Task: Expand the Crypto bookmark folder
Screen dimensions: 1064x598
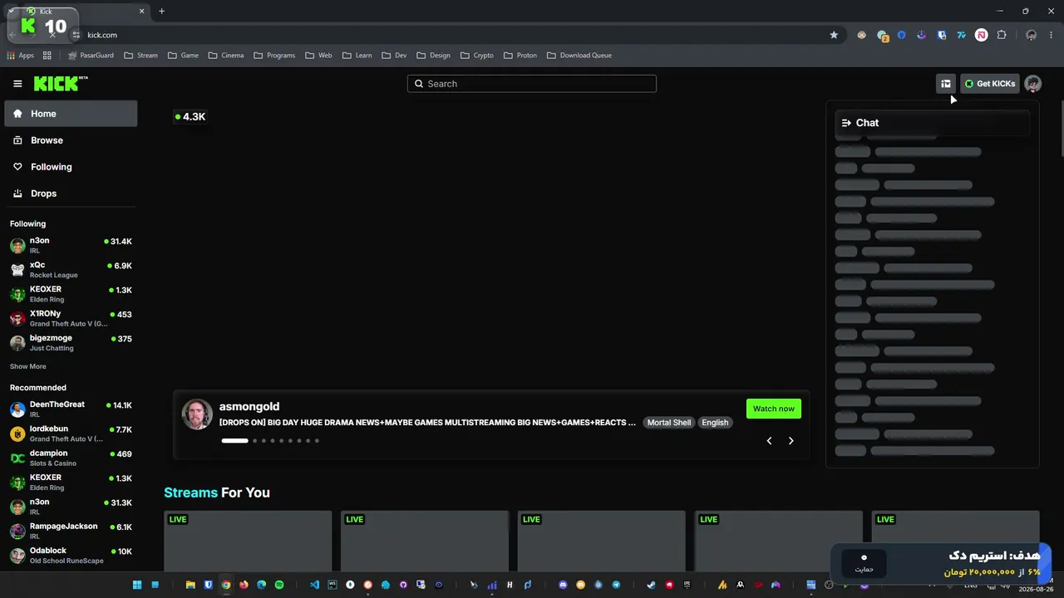Action: [x=476, y=56]
